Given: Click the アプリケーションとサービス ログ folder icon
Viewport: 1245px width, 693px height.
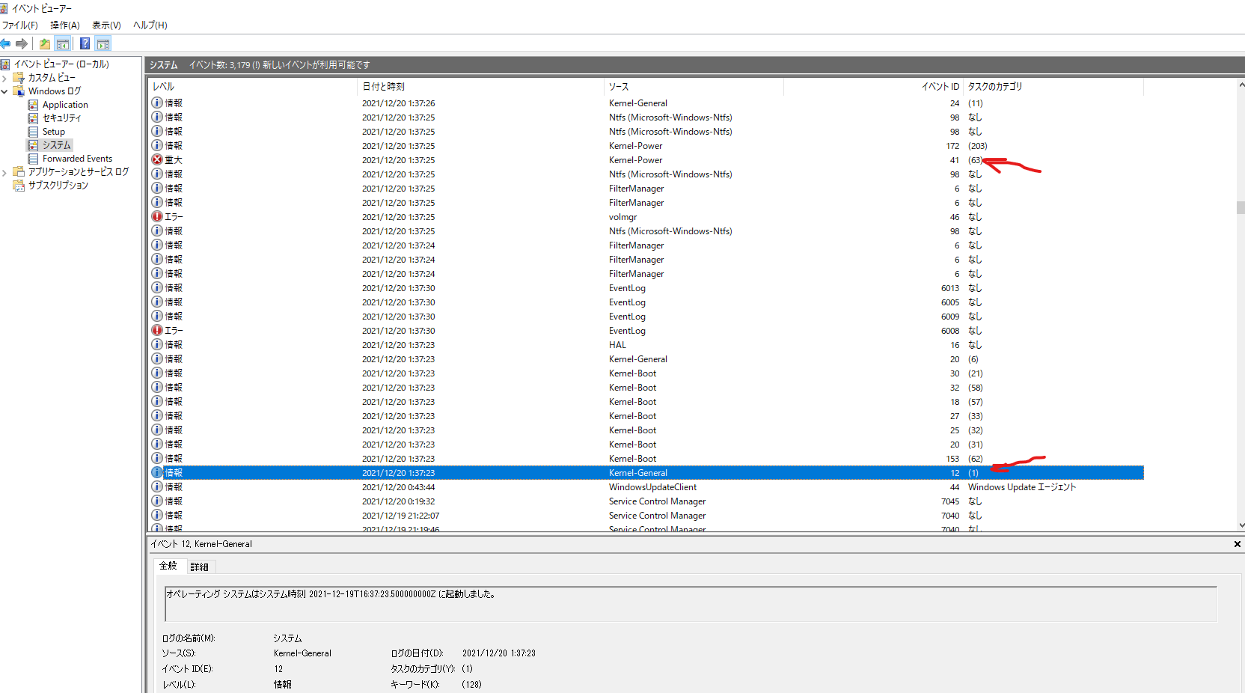Looking at the screenshot, I should click(19, 172).
